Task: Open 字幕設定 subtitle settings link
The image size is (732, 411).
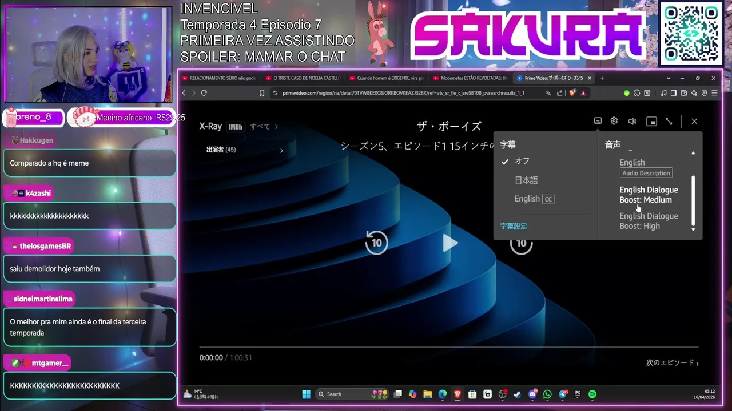Action: [514, 226]
